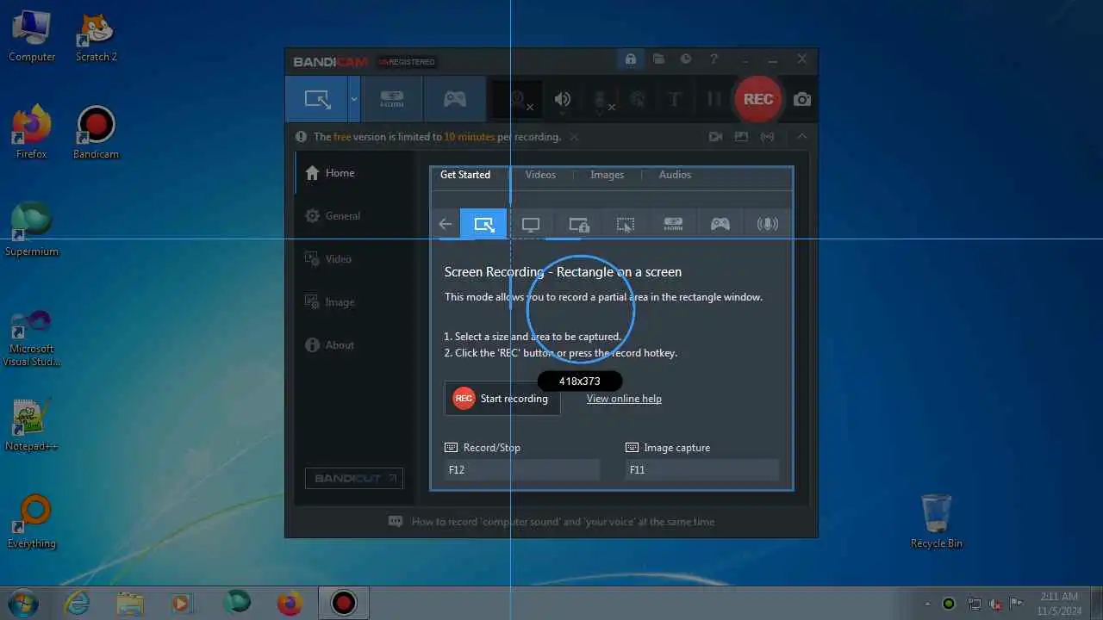
Task: Select the rectangle screen recording mode button
Action: [317, 99]
